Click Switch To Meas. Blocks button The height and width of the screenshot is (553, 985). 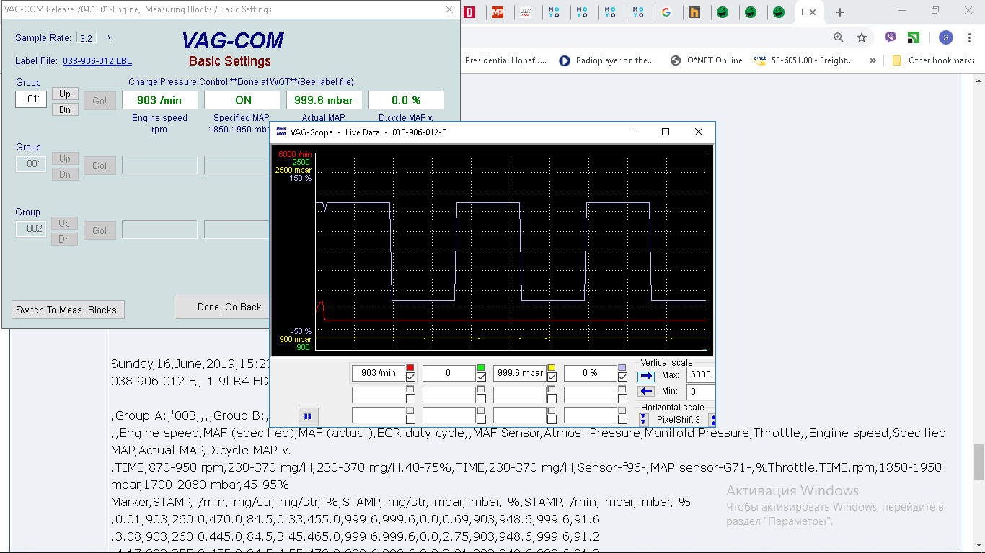66,310
